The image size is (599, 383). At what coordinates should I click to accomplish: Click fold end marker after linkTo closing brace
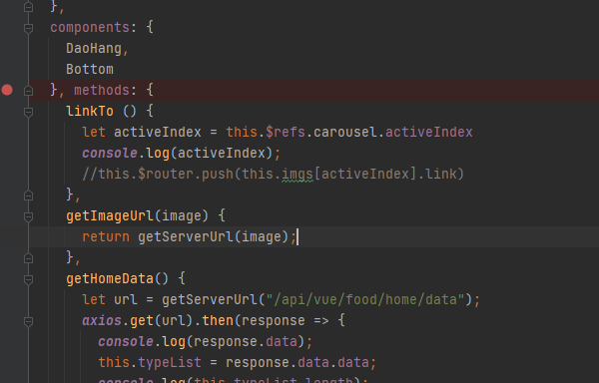click(28, 195)
